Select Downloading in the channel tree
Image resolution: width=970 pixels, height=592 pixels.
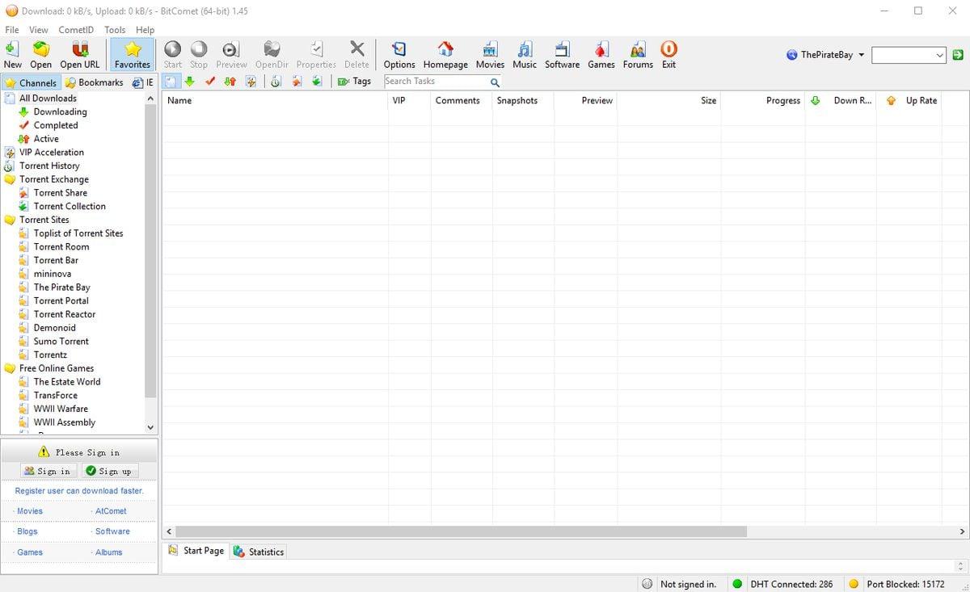[60, 112]
